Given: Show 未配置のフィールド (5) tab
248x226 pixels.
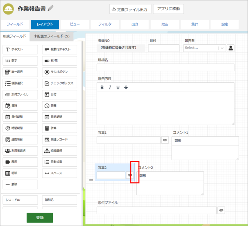Looking at the screenshot, I should [52, 36].
